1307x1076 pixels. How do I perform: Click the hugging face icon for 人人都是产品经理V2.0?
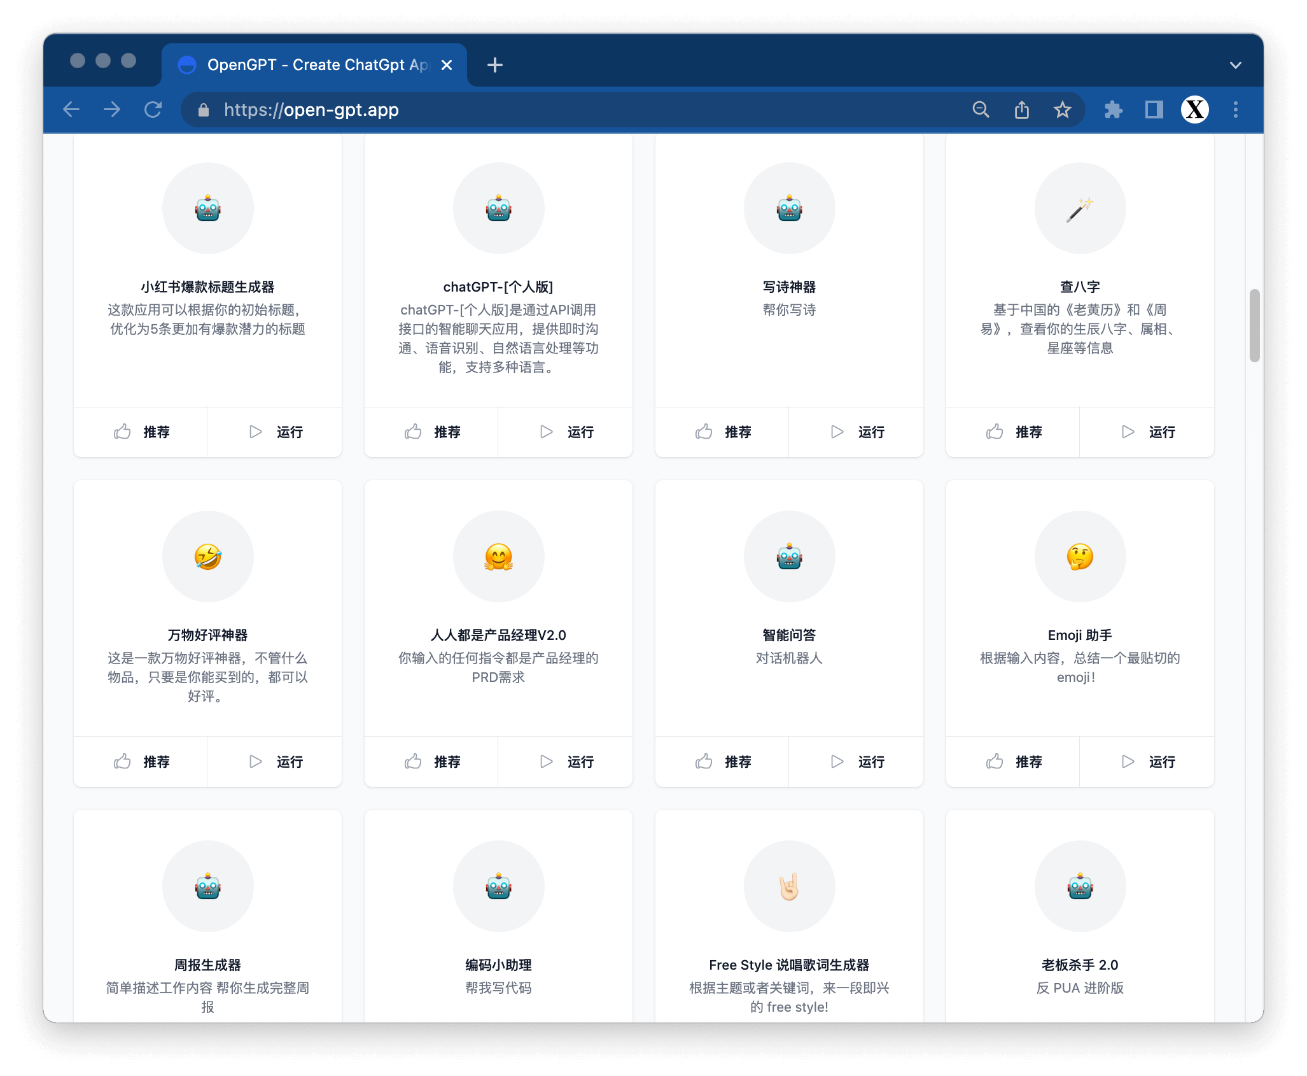498,556
